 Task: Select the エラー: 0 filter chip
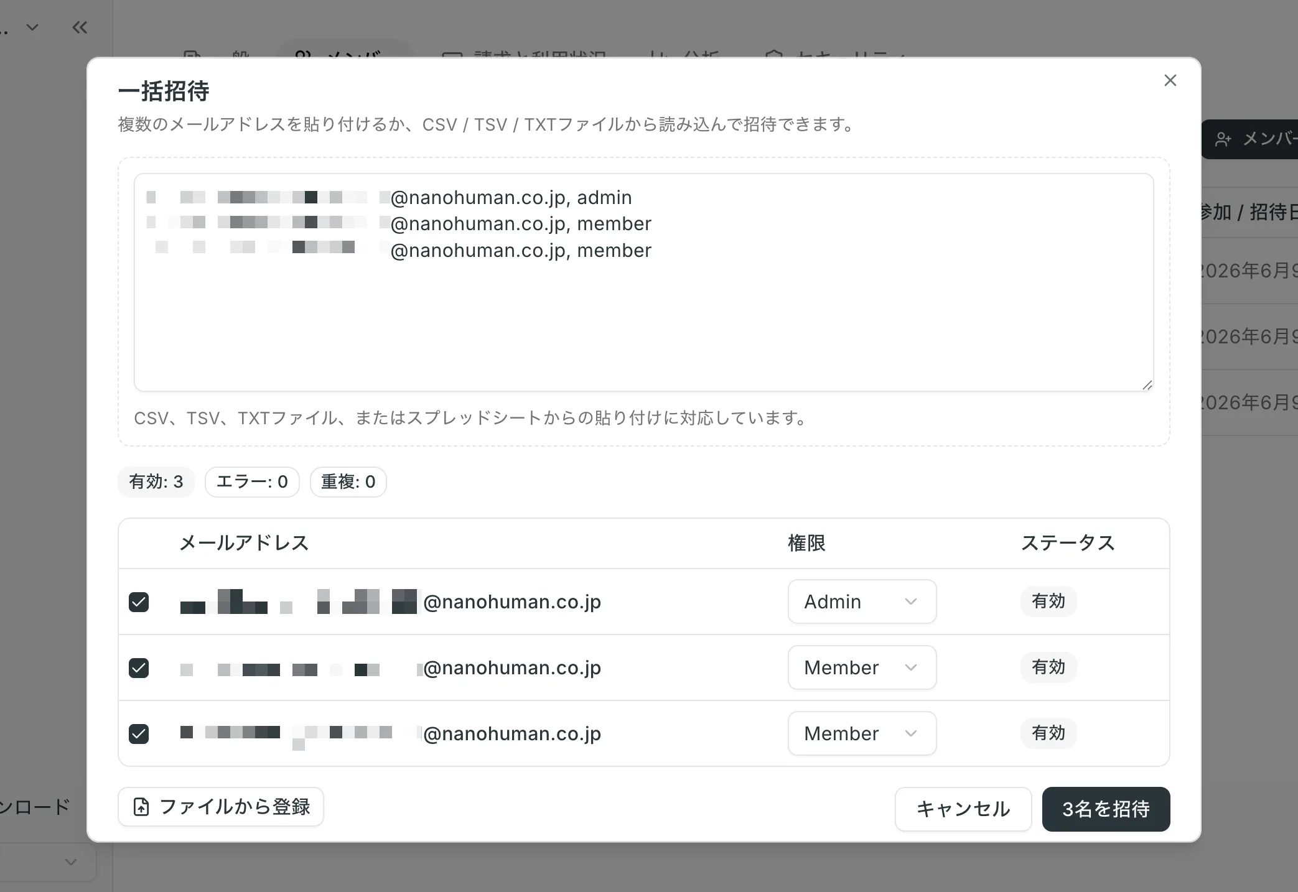(x=252, y=482)
